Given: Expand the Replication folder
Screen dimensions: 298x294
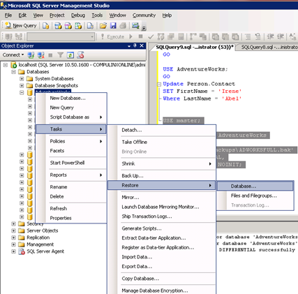Looking at the screenshot, I should [x=13, y=237].
